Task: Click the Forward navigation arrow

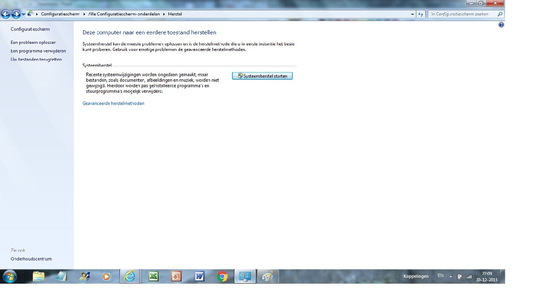Action: point(16,14)
